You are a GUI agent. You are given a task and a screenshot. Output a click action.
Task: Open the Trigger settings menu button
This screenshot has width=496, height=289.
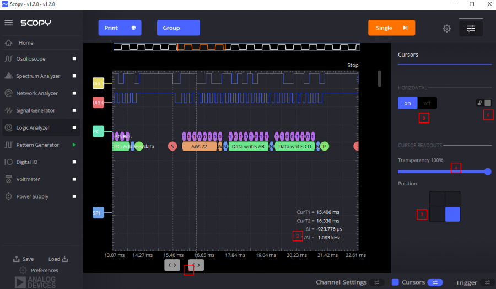click(487, 282)
